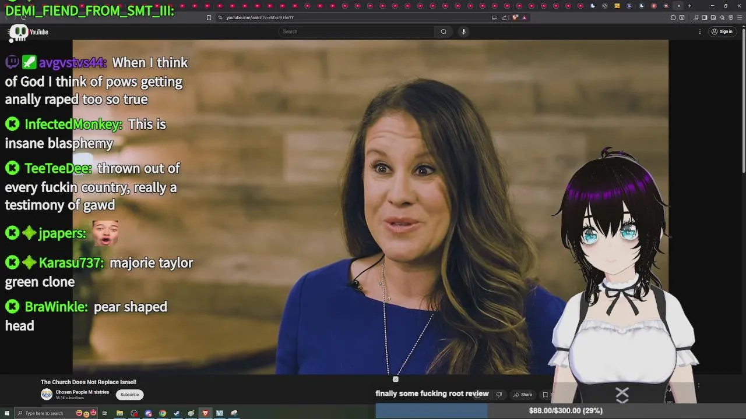Open a new browser tab with plus
Screen dimensions: 746x419
(689, 6)
